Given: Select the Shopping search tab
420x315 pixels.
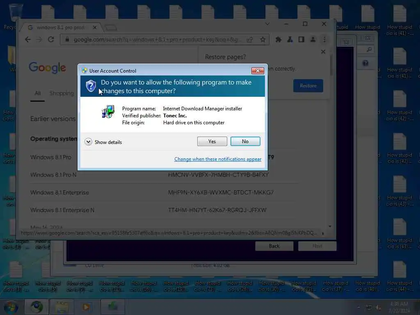Looking at the screenshot, I should click(62, 93).
